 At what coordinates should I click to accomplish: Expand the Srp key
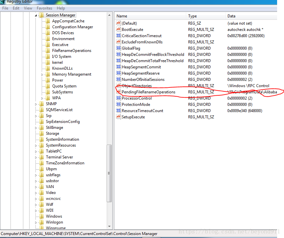[36, 116]
